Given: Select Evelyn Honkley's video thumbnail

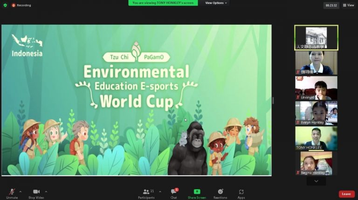Looking at the screenshot, I should tap(316, 113).
